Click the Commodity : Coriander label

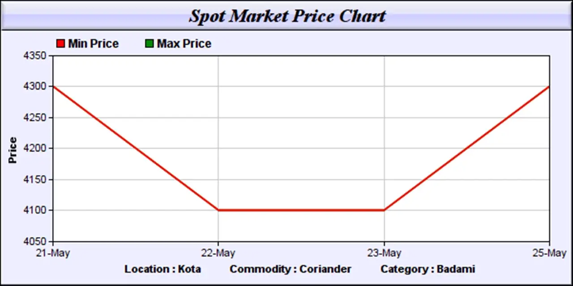[291, 269]
